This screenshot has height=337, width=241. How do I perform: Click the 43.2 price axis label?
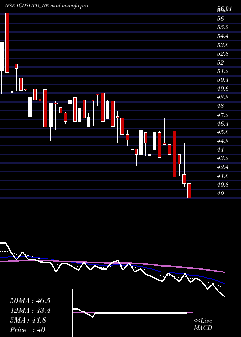pos(223,158)
